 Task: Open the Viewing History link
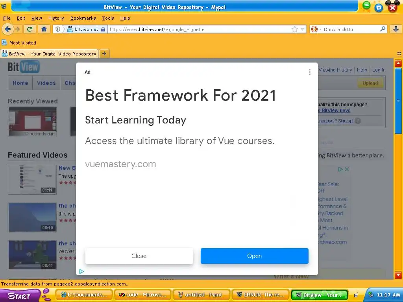coord(335,70)
